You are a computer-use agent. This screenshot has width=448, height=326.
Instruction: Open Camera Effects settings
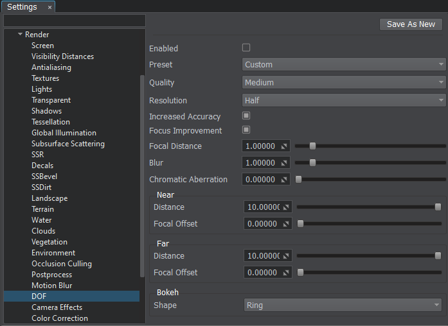pos(57,307)
